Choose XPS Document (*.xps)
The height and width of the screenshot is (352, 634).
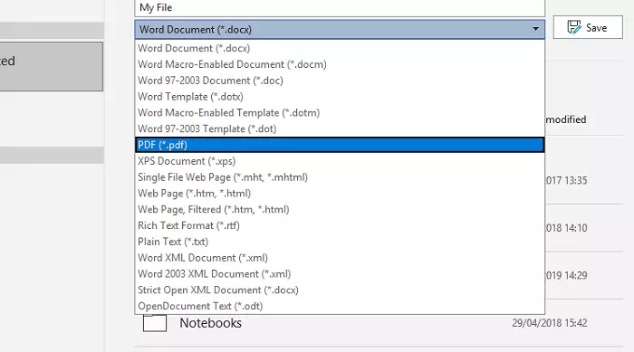coord(340,161)
